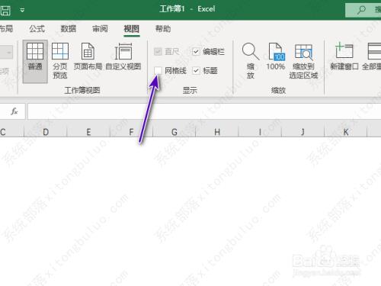381x286 pixels.
Task: Switch to 分页预览 page break preview
Action: point(60,60)
